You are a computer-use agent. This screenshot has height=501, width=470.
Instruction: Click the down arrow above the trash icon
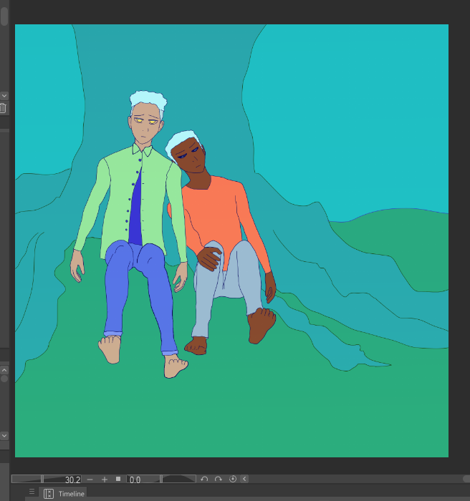click(x=4, y=95)
